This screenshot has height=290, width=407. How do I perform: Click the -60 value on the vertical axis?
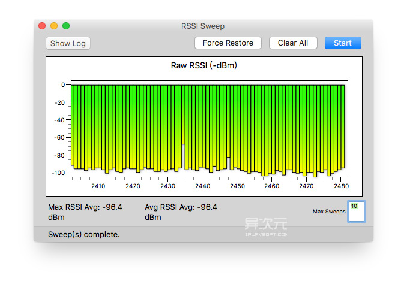pyautogui.click(x=59, y=138)
